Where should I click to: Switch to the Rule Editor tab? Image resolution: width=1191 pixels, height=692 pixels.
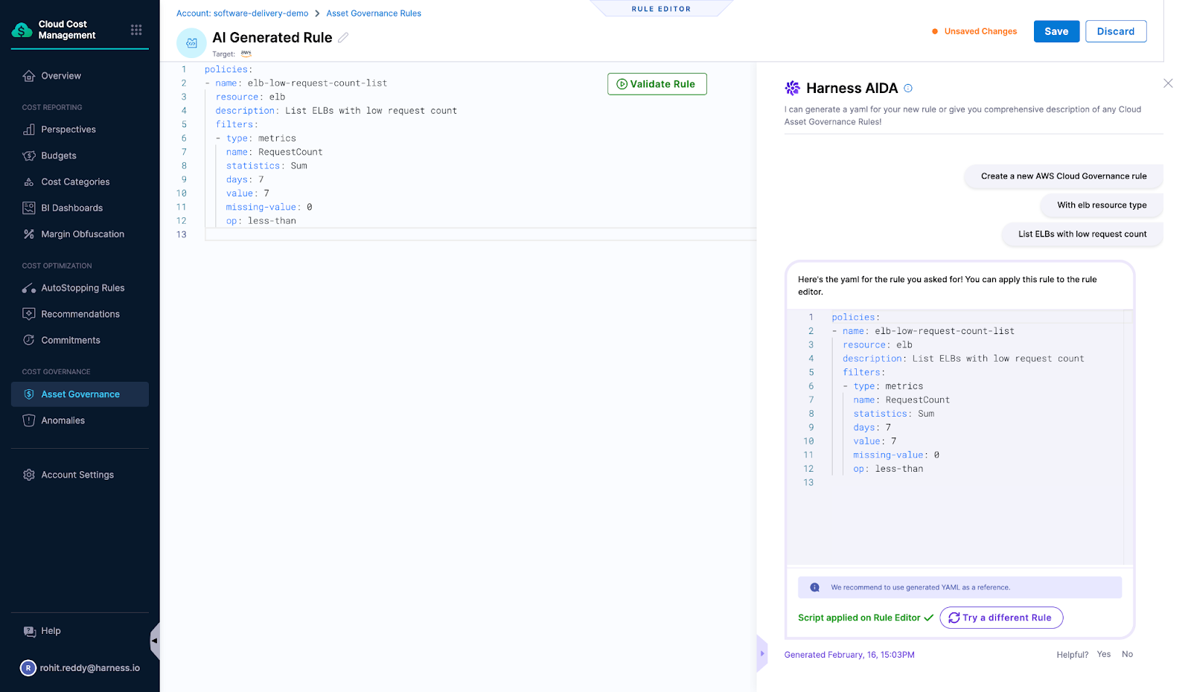[x=661, y=8]
